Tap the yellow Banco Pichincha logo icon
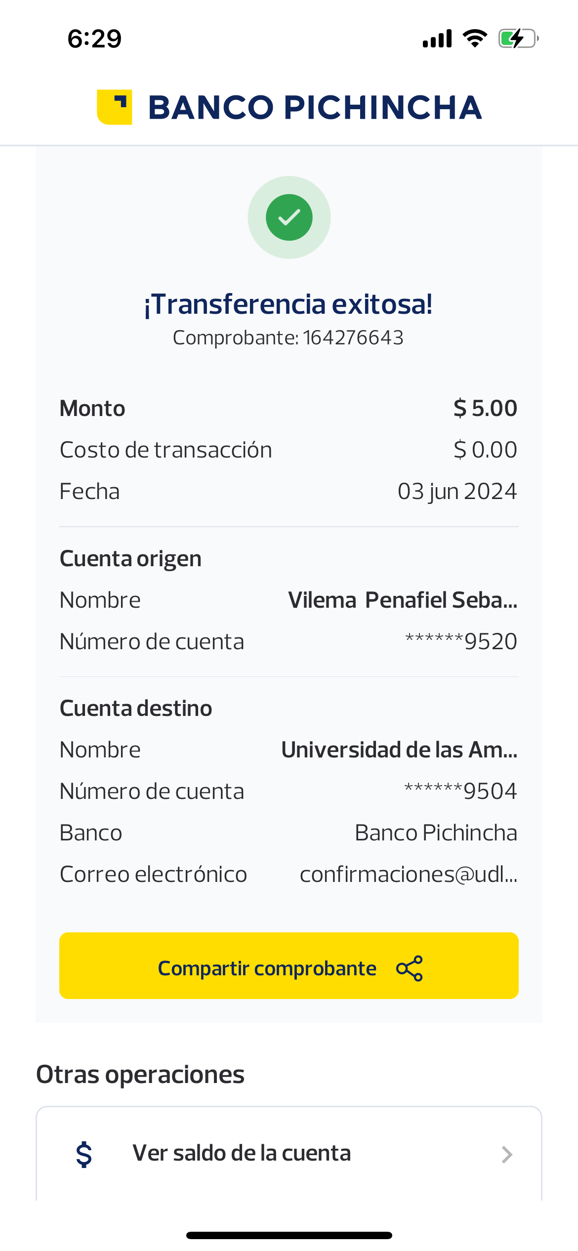578x1251 pixels. [x=115, y=107]
